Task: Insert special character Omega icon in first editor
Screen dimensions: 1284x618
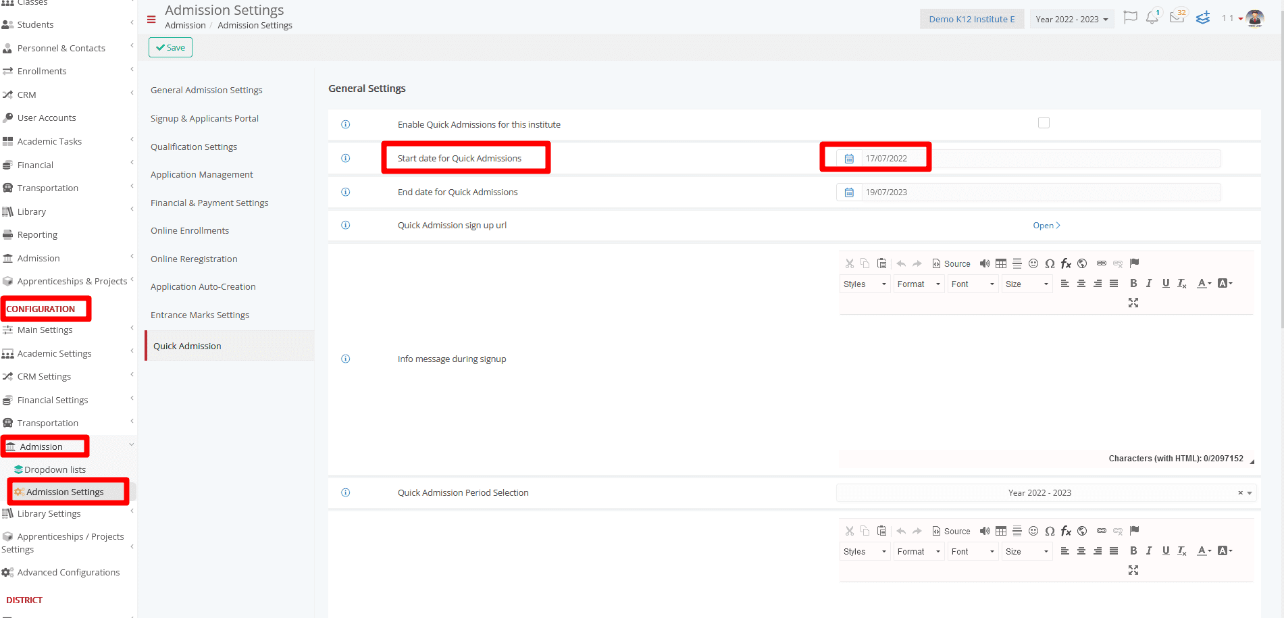Action: [x=1050, y=263]
